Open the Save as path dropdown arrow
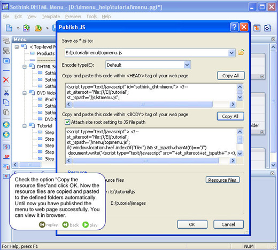Image resolution: width=278 pixels, height=250 pixels. point(231,53)
